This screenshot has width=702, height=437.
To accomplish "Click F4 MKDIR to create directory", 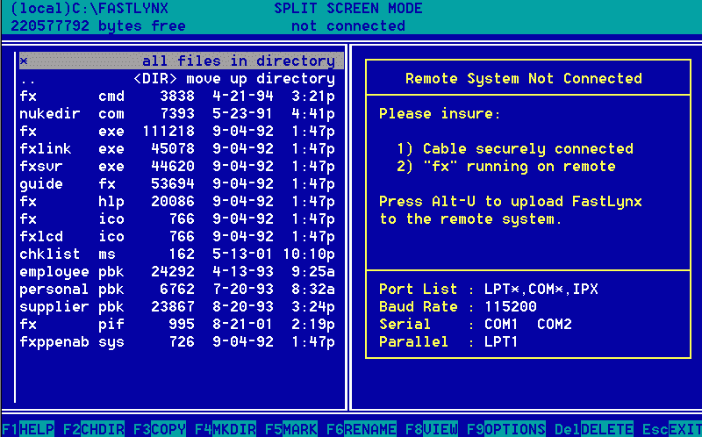I will tap(225, 429).
